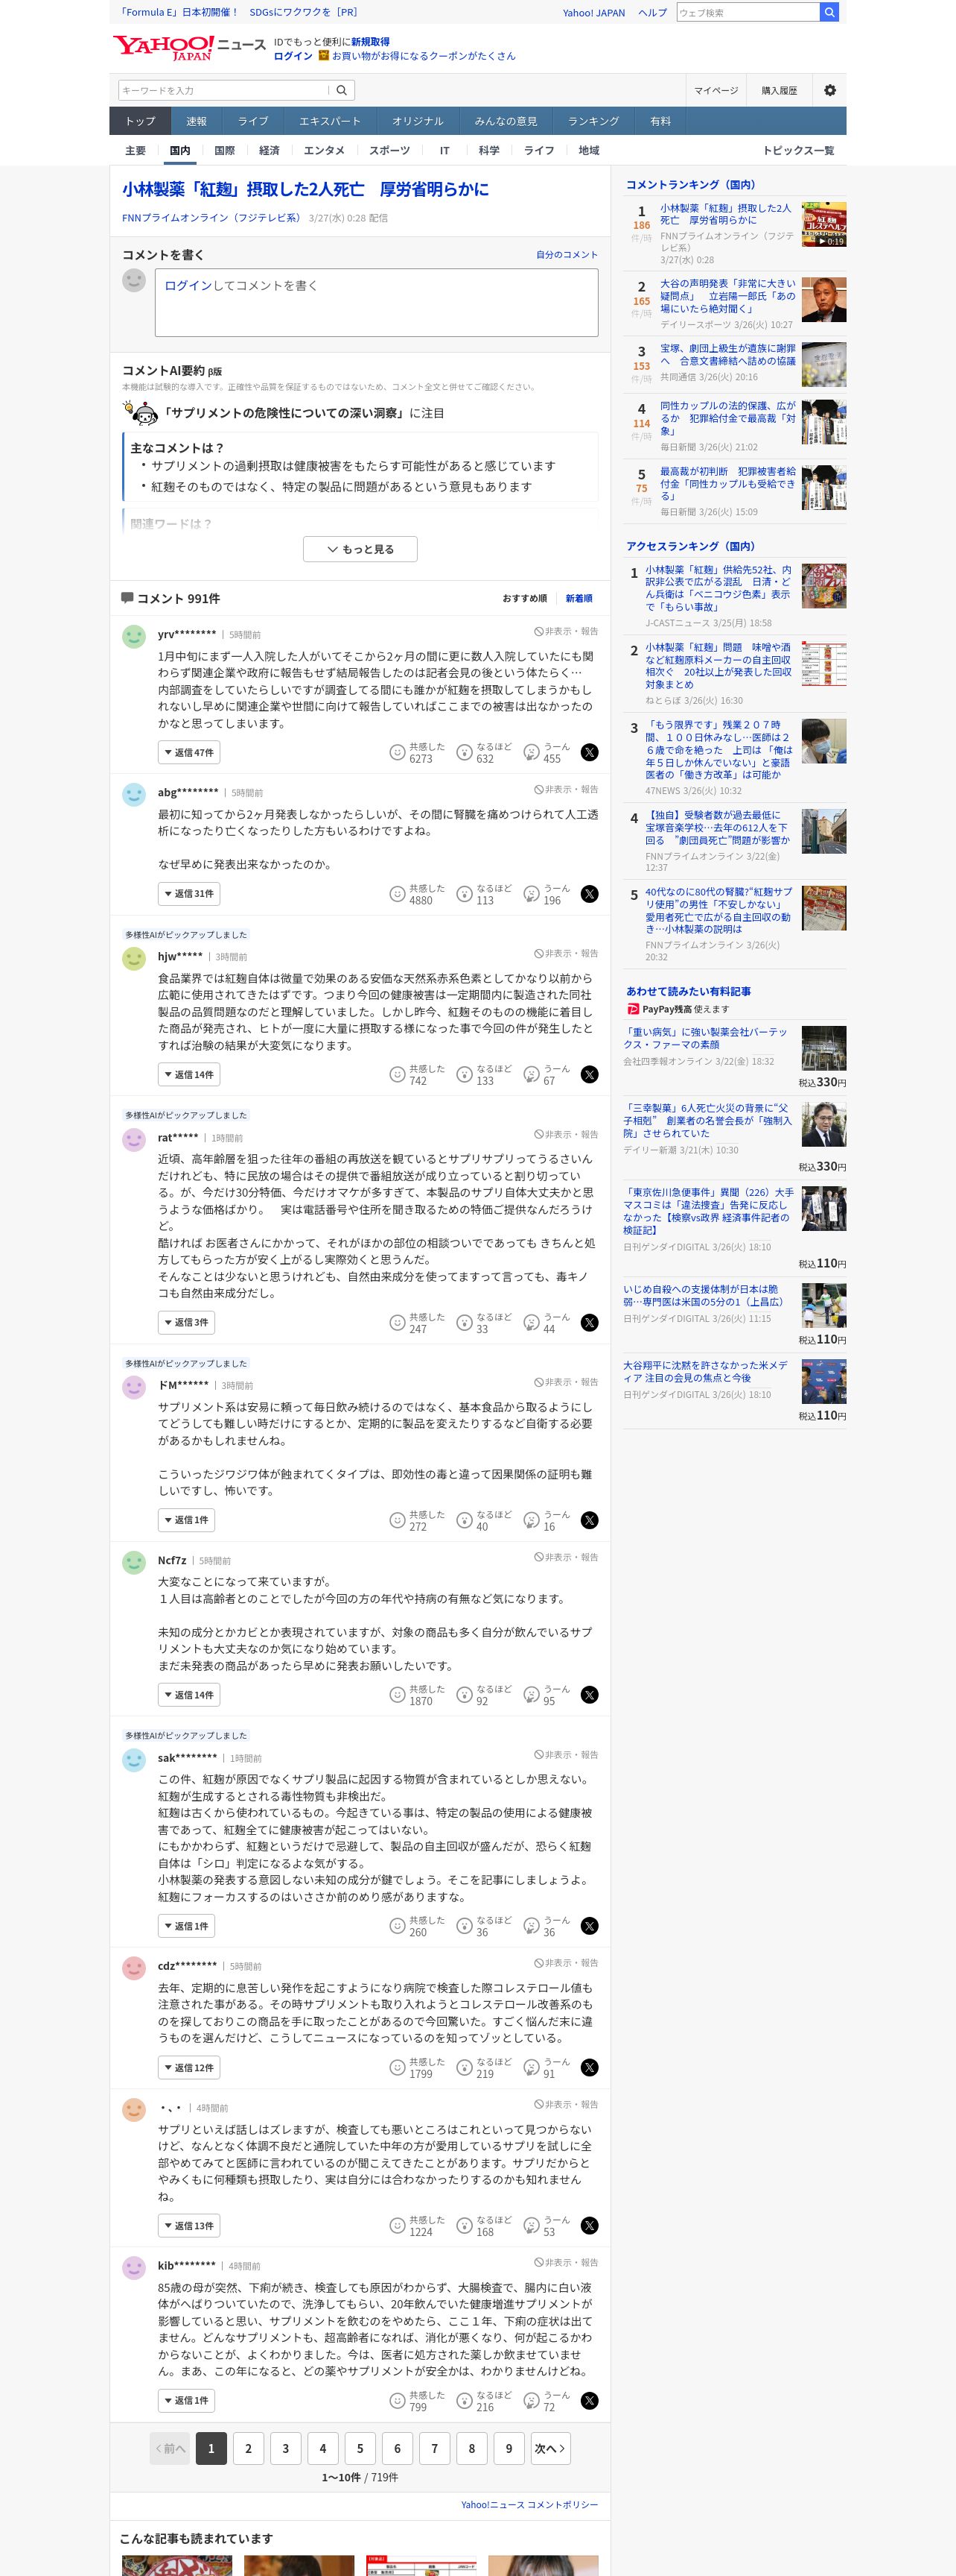Click 共感した on ドM****** comment

pos(416,1521)
